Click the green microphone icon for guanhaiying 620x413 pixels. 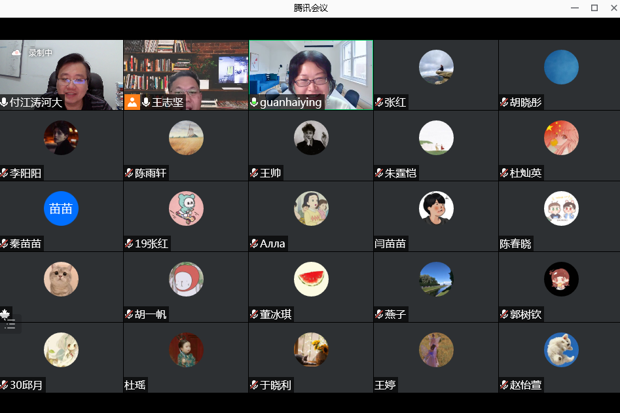(x=254, y=102)
